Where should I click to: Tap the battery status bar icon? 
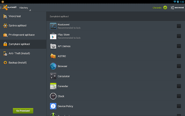(x=178, y=2)
